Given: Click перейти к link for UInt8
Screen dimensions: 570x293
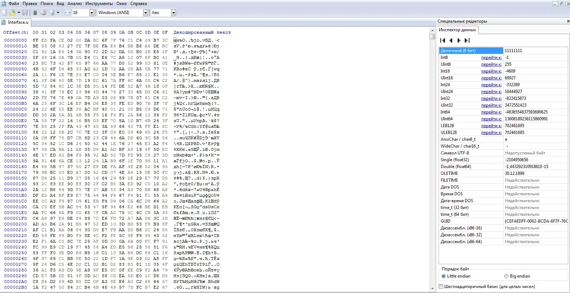Looking at the screenshot, I should (x=491, y=64).
